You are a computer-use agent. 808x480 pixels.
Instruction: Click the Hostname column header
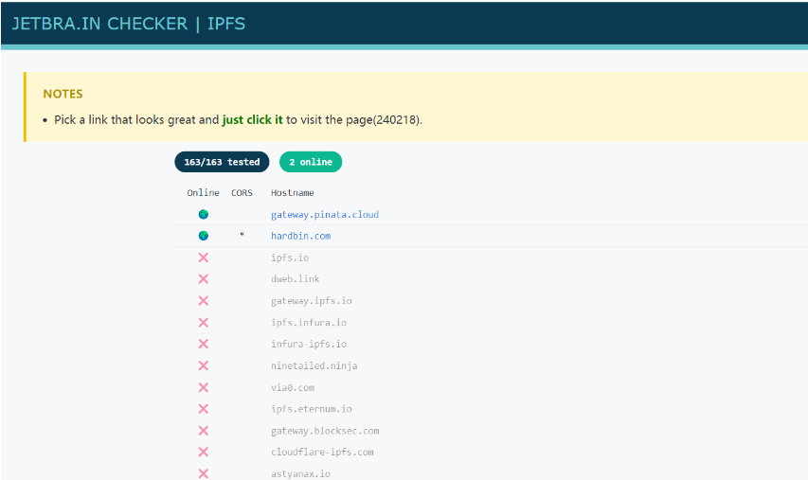pyautogui.click(x=292, y=192)
